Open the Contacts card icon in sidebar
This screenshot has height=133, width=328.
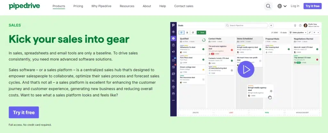173,73
